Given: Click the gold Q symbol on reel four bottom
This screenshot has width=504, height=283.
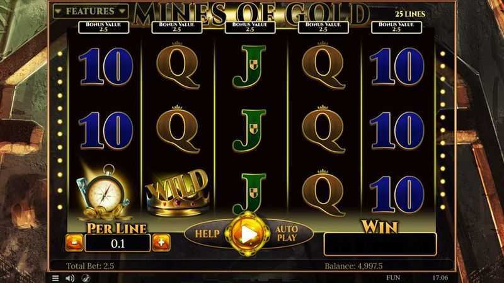Looking at the screenshot, I should tap(324, 193).
